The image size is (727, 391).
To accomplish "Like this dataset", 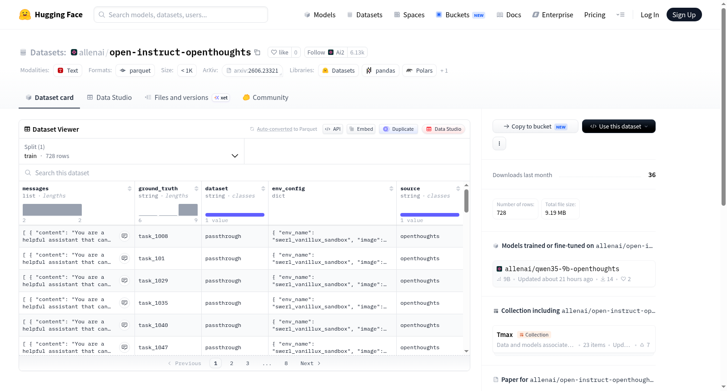I will tap(279, 52).
